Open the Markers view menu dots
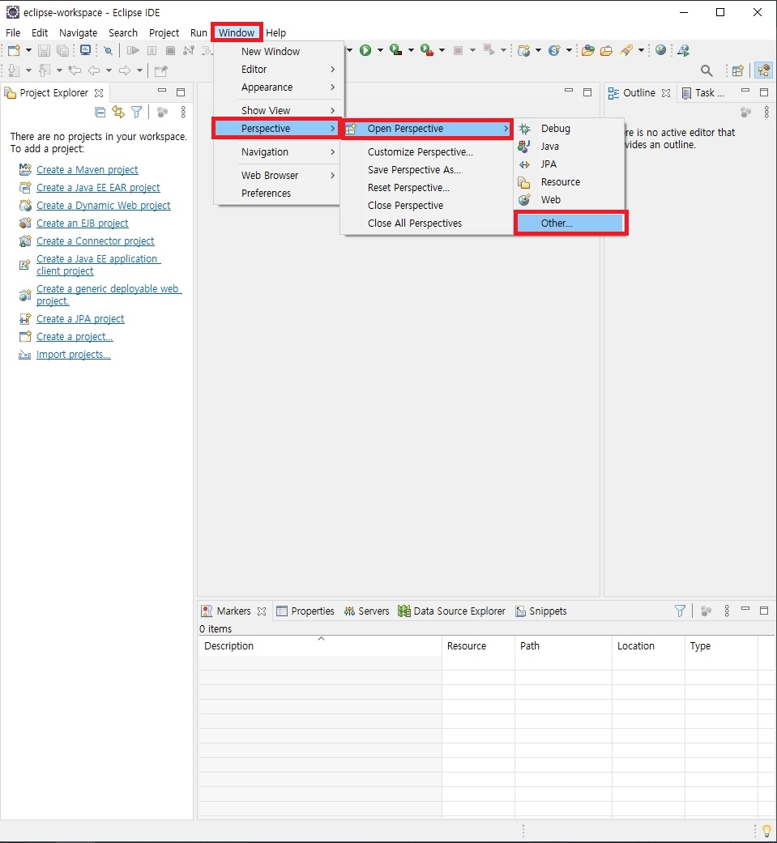Screen dimensions: 777x843 [727, 611]
